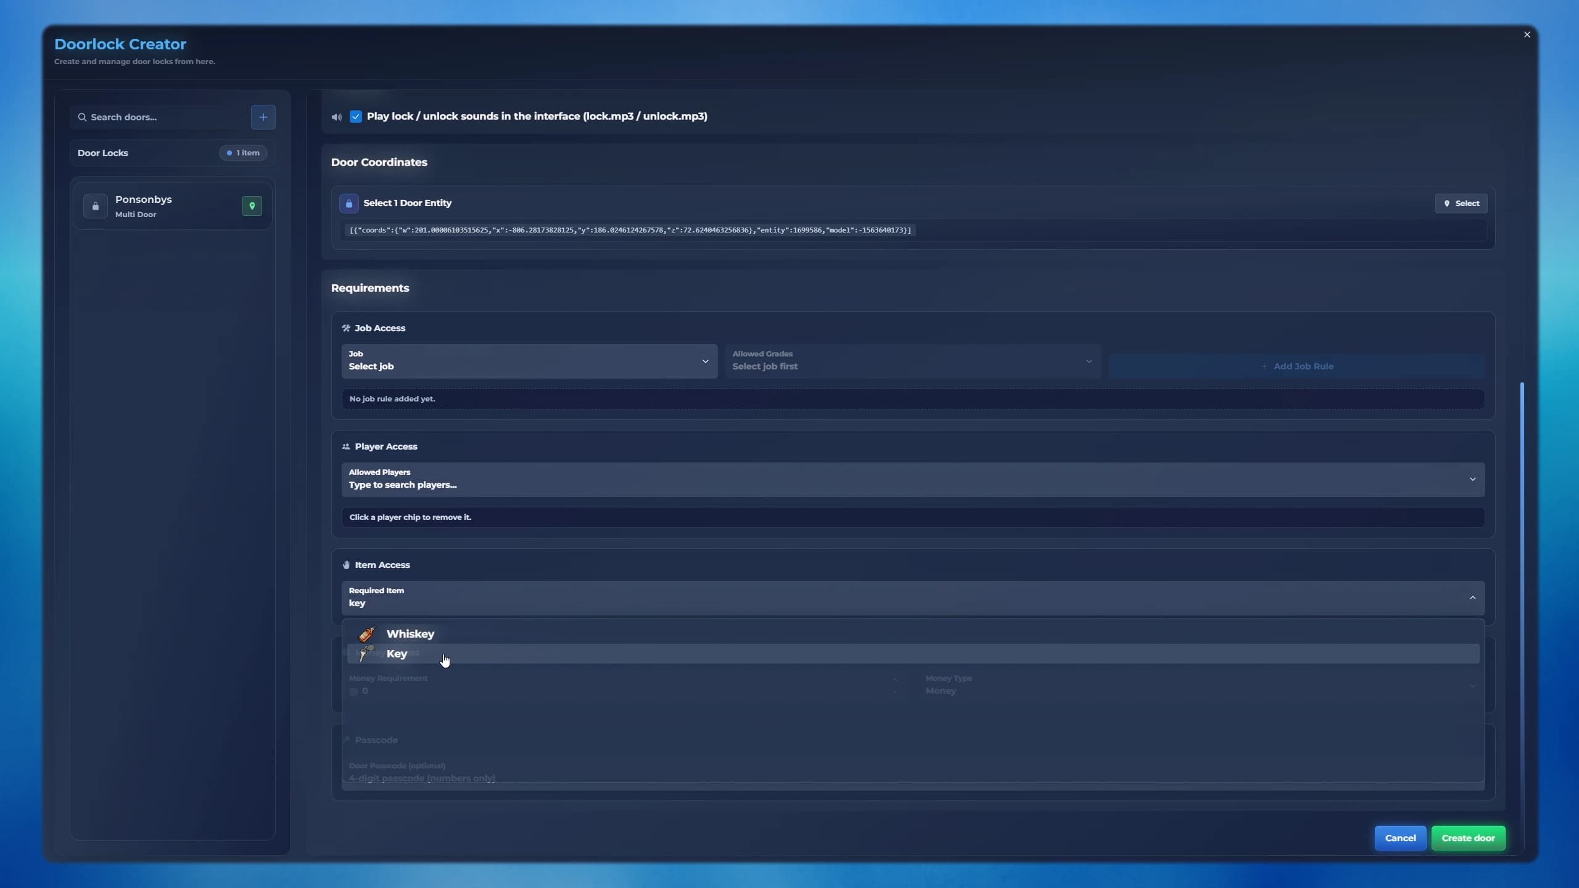Click the search magnifier icon
This screenshot has width=1579, height=888.
(82, 117)
